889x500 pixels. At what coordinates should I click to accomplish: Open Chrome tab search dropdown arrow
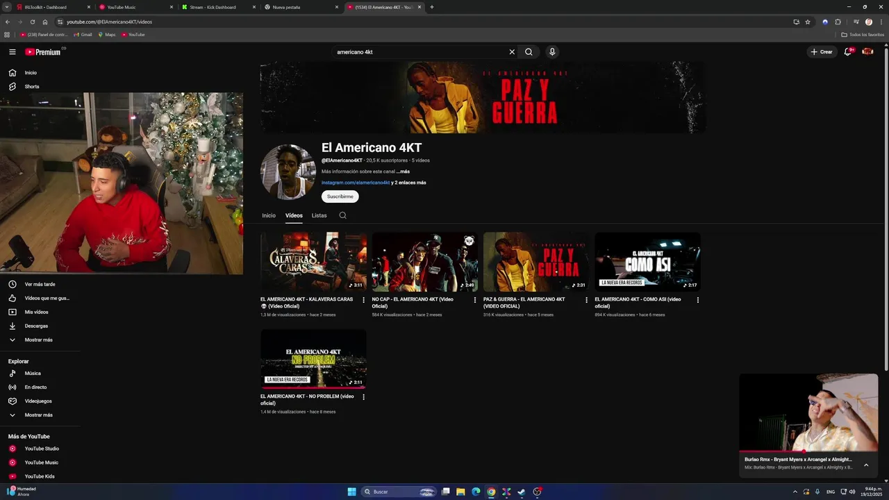coord(7,7)
